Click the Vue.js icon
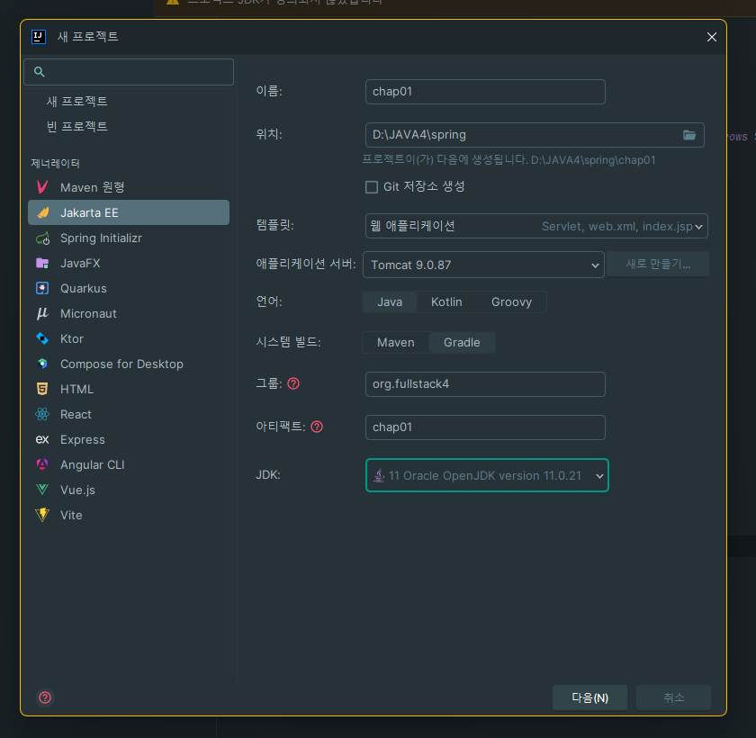The height and width of the screenshot is (738, 756). tap(42, 490)
